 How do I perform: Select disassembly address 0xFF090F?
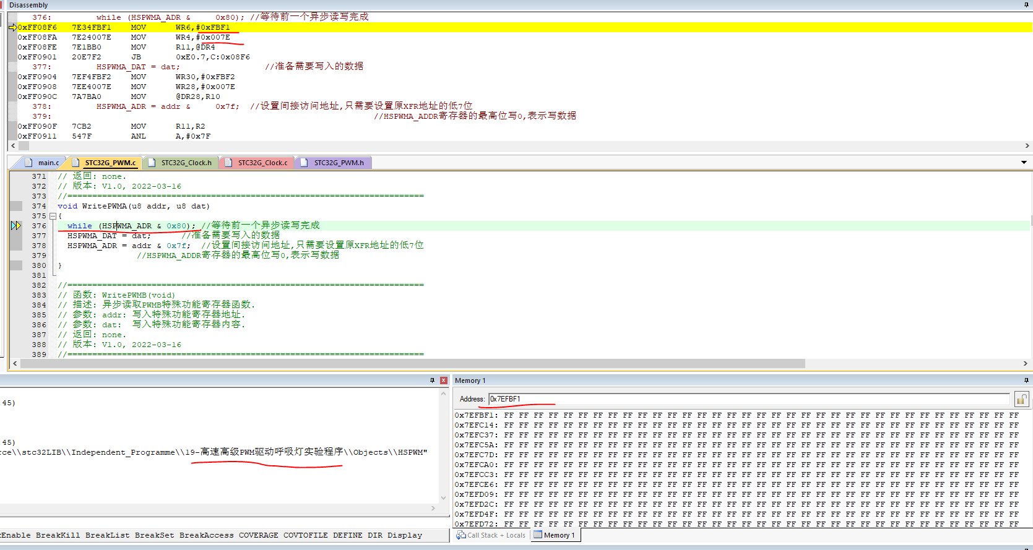(x=37, y=126)
